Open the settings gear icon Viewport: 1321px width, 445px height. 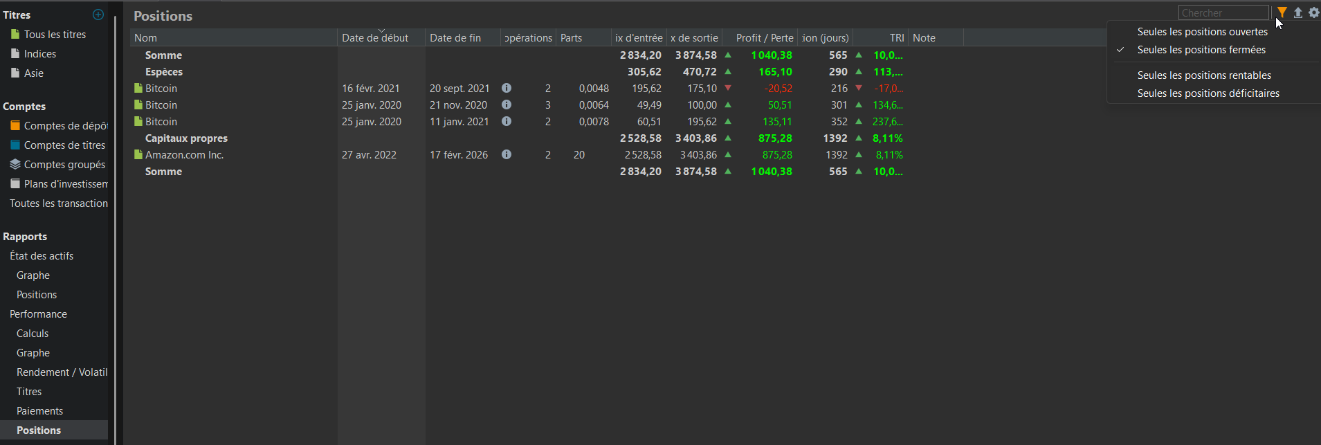pos(1313,12)
